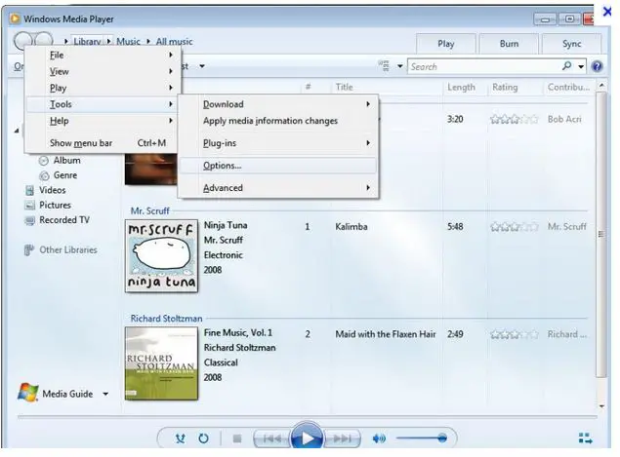
Task: Skip to the previous track
Action: (x=271, y=438)
